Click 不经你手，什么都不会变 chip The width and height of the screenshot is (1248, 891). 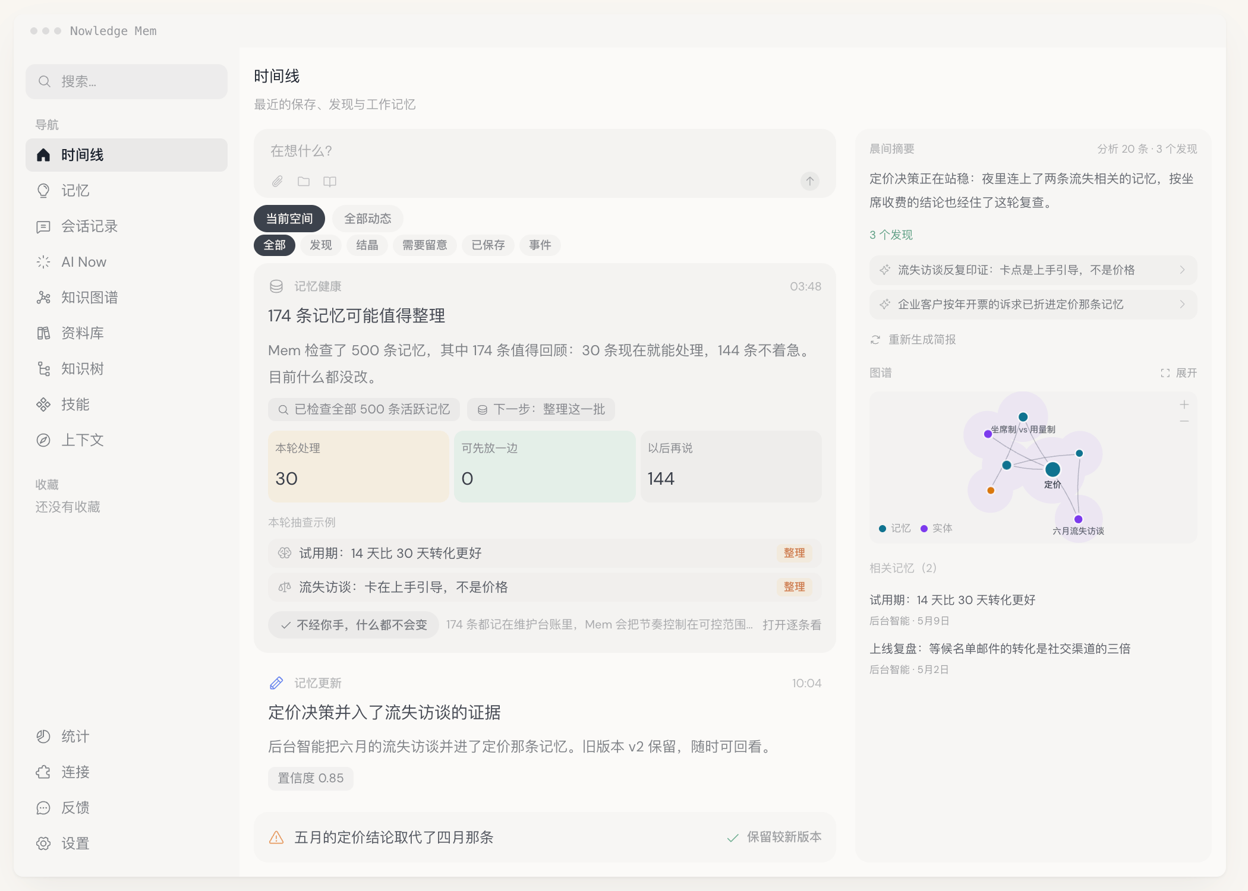(354, 625)
